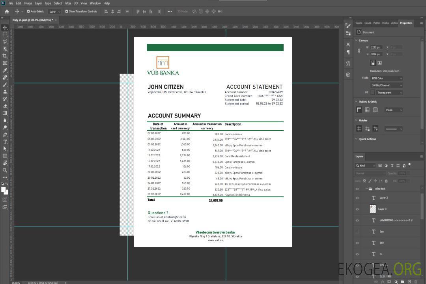The width and height of the screenshot is (426, 284).
Task: Select the Horizontal Type tool
Action: pos(5,142)
